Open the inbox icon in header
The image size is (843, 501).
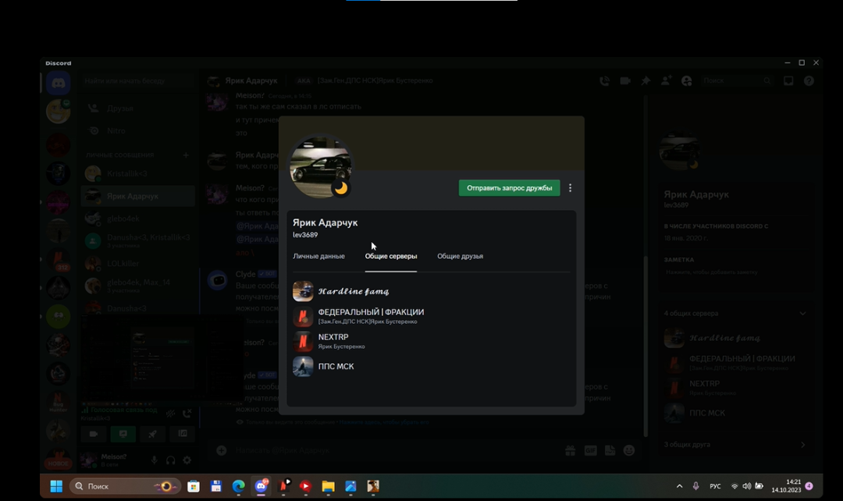[x=788, y=80]
